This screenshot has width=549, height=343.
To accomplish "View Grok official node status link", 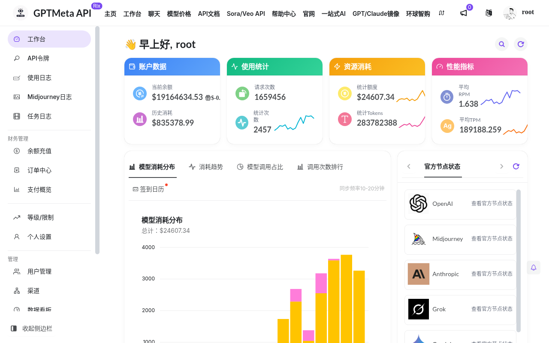I will [492, 309].
